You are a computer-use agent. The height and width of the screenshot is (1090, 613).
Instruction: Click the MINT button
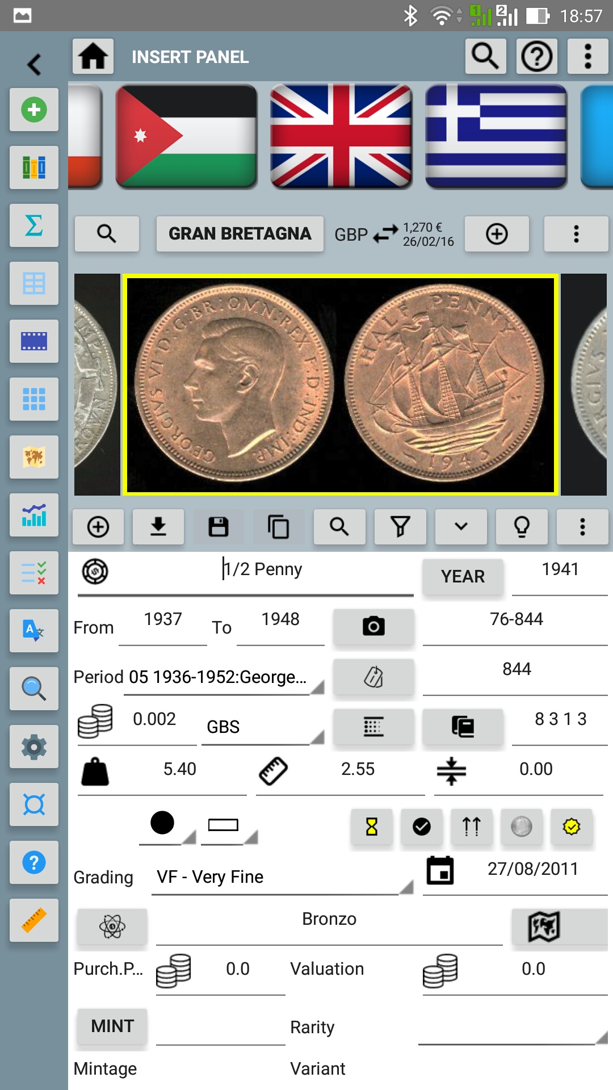click(x=112, y=1026)
